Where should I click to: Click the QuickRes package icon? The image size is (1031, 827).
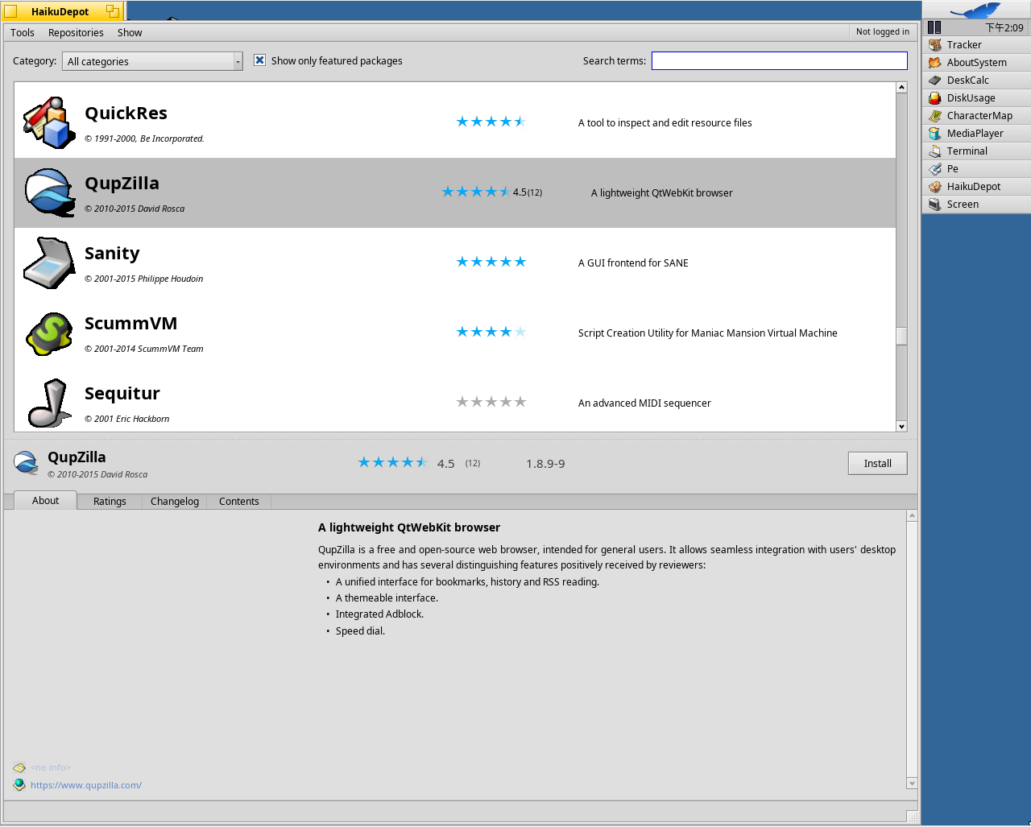point(49,122)
